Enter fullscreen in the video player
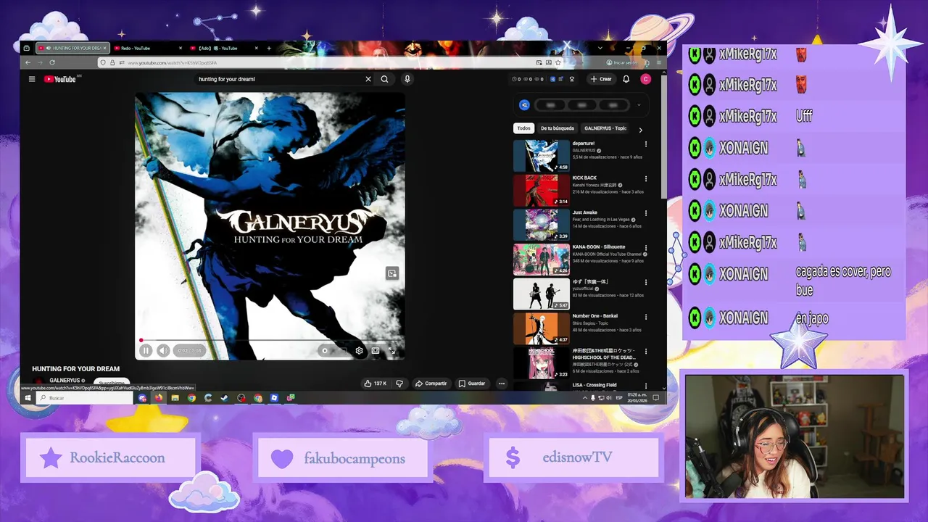 tap(391, 351)
